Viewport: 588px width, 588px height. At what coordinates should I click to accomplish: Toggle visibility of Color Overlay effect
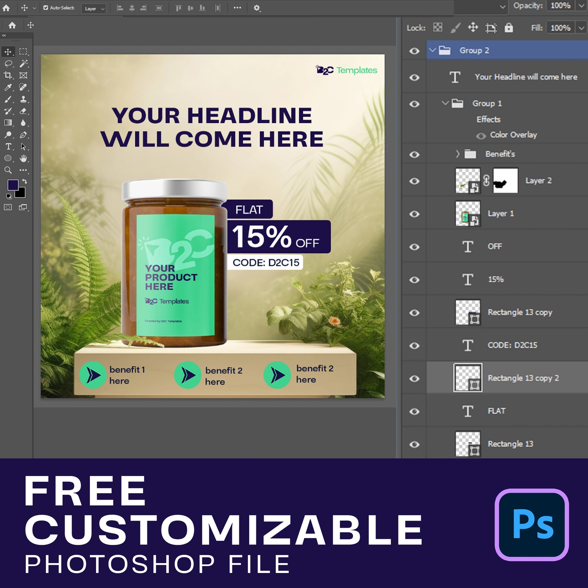(481, 136)
